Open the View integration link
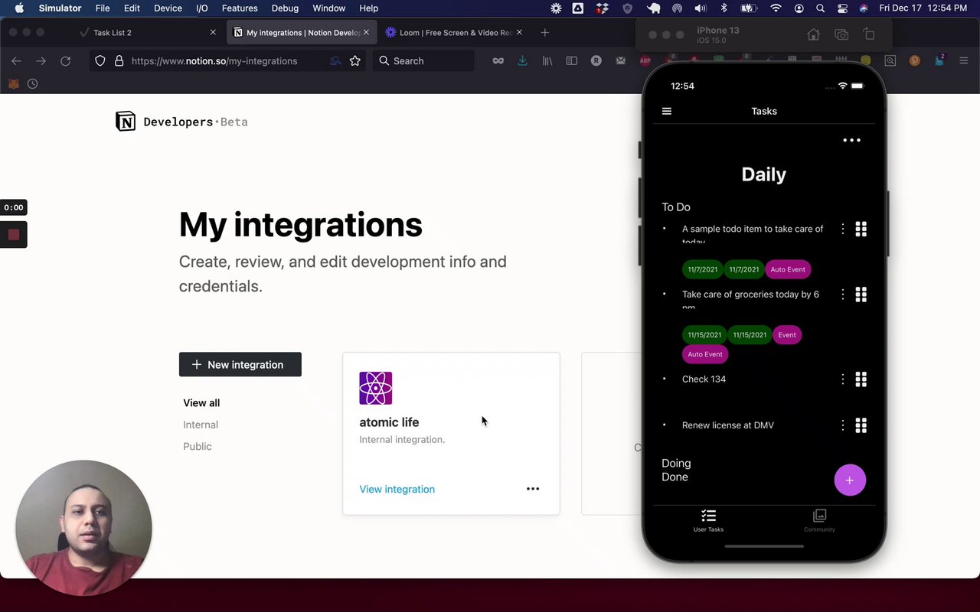The width and height of the screenshot is (980, 612). (x=397, y=489)
